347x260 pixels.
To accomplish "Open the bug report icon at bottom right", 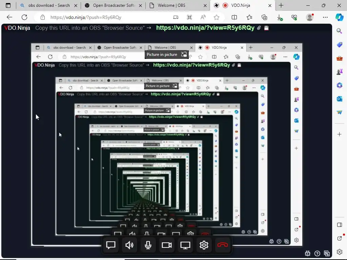I will tap(308, 253).
